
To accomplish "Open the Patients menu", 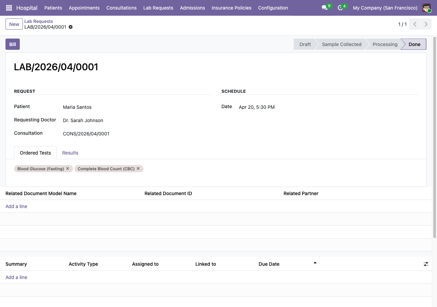I will [53, 8].
